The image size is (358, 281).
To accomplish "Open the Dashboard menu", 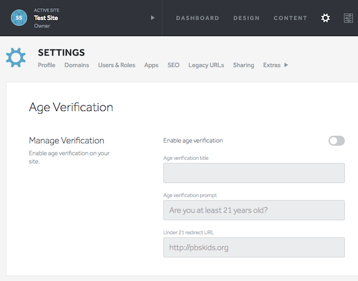I will point(197,18).
